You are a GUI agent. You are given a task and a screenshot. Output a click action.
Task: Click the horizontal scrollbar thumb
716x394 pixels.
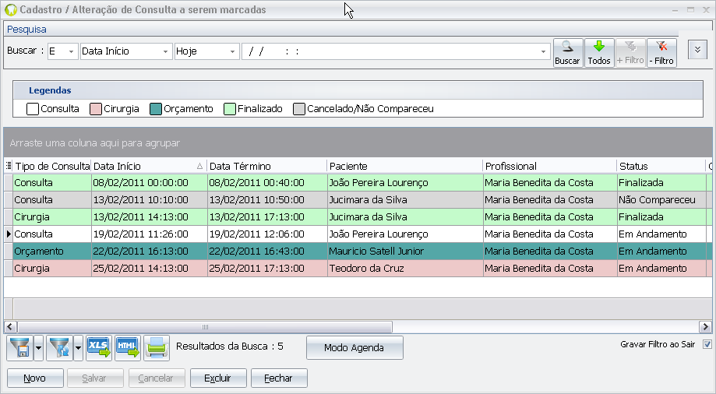205,327
